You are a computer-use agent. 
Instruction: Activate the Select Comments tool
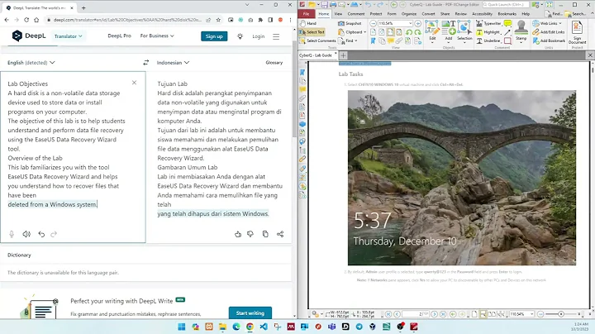tap(317, 41)
